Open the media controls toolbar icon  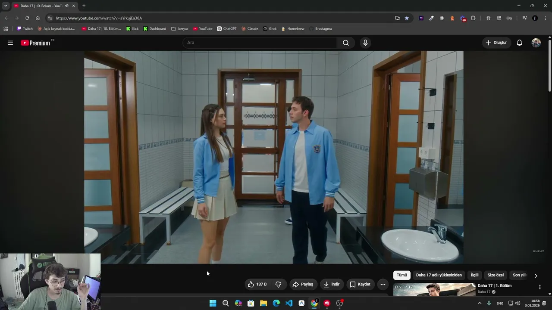coord(524,18)
